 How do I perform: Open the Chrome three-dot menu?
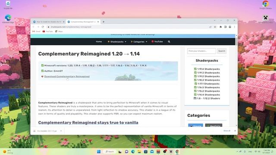click(x=235, y=27)
